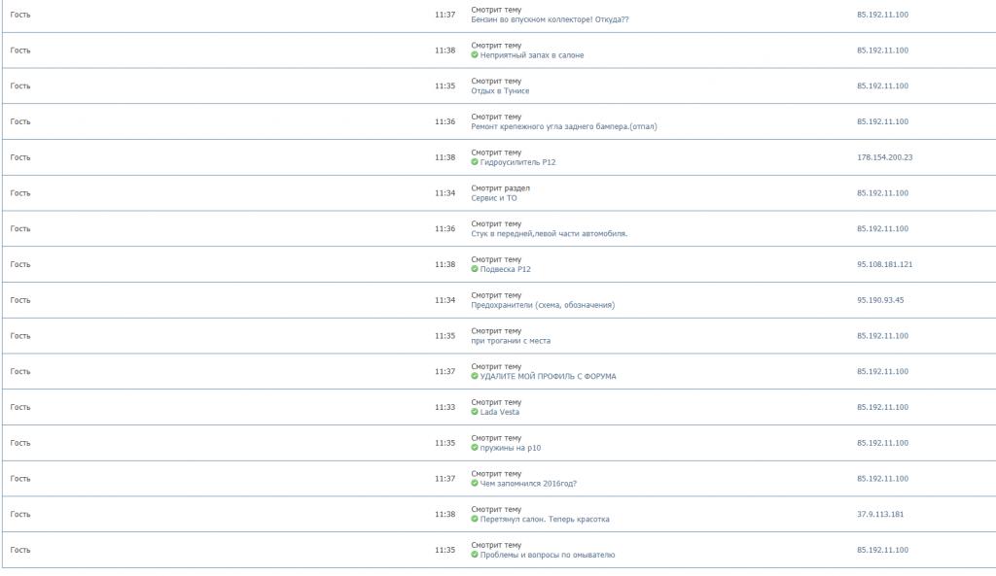The height and width of the screenshot is (576, 996).
Task: Click green icon beside Неприятный запах в салоне
Action: point(475,55)
